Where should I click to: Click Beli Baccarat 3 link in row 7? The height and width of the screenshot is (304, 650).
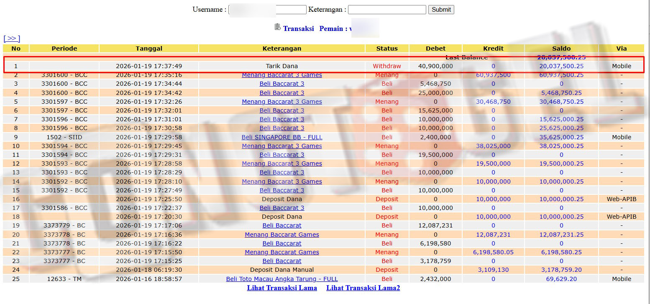click(281, 119)
